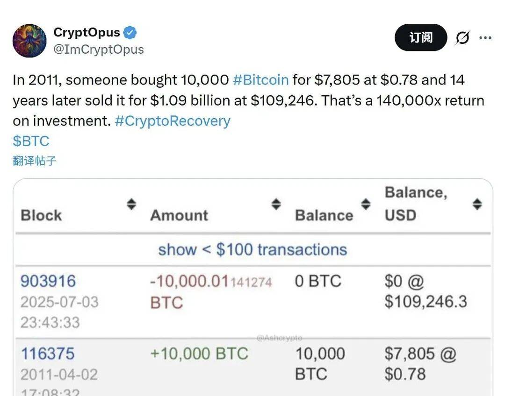Click the Grok slash icon
Image resolution: width=505 pixels, height=396 pixels.
pyautogui.click(x=462, y=38)
